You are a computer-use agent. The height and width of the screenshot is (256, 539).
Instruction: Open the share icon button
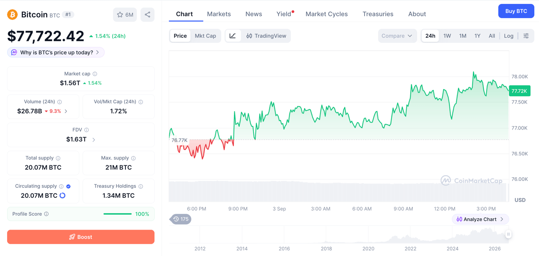point(148,15)
